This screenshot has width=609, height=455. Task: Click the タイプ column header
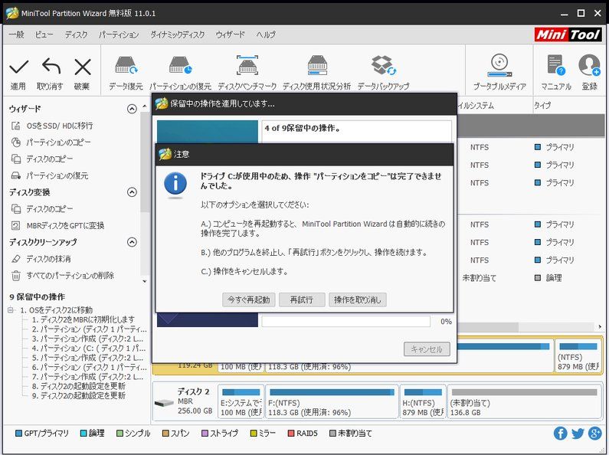point(542,105)
